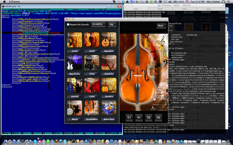Open the Wi-Fi status menu icon

pyautogui.click(x=165, y=2)
